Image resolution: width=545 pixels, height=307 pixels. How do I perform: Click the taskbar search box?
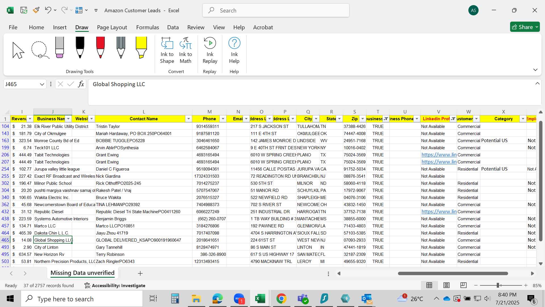tap(82, 299)
